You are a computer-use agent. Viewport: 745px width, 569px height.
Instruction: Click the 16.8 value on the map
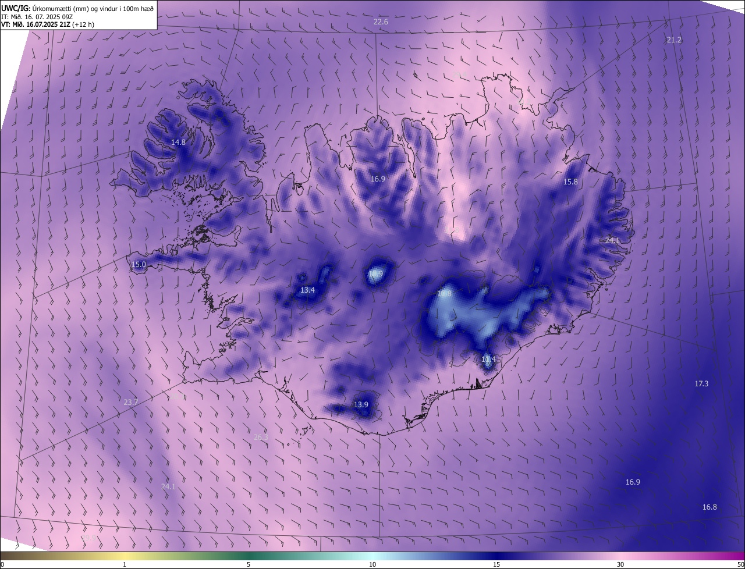(x=709, y=507)
